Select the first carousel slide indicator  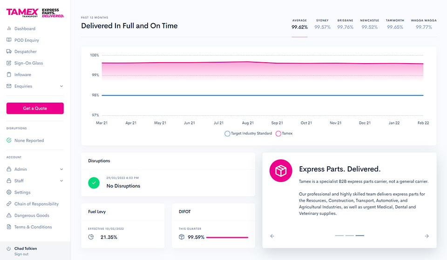[x=339, y=235]
